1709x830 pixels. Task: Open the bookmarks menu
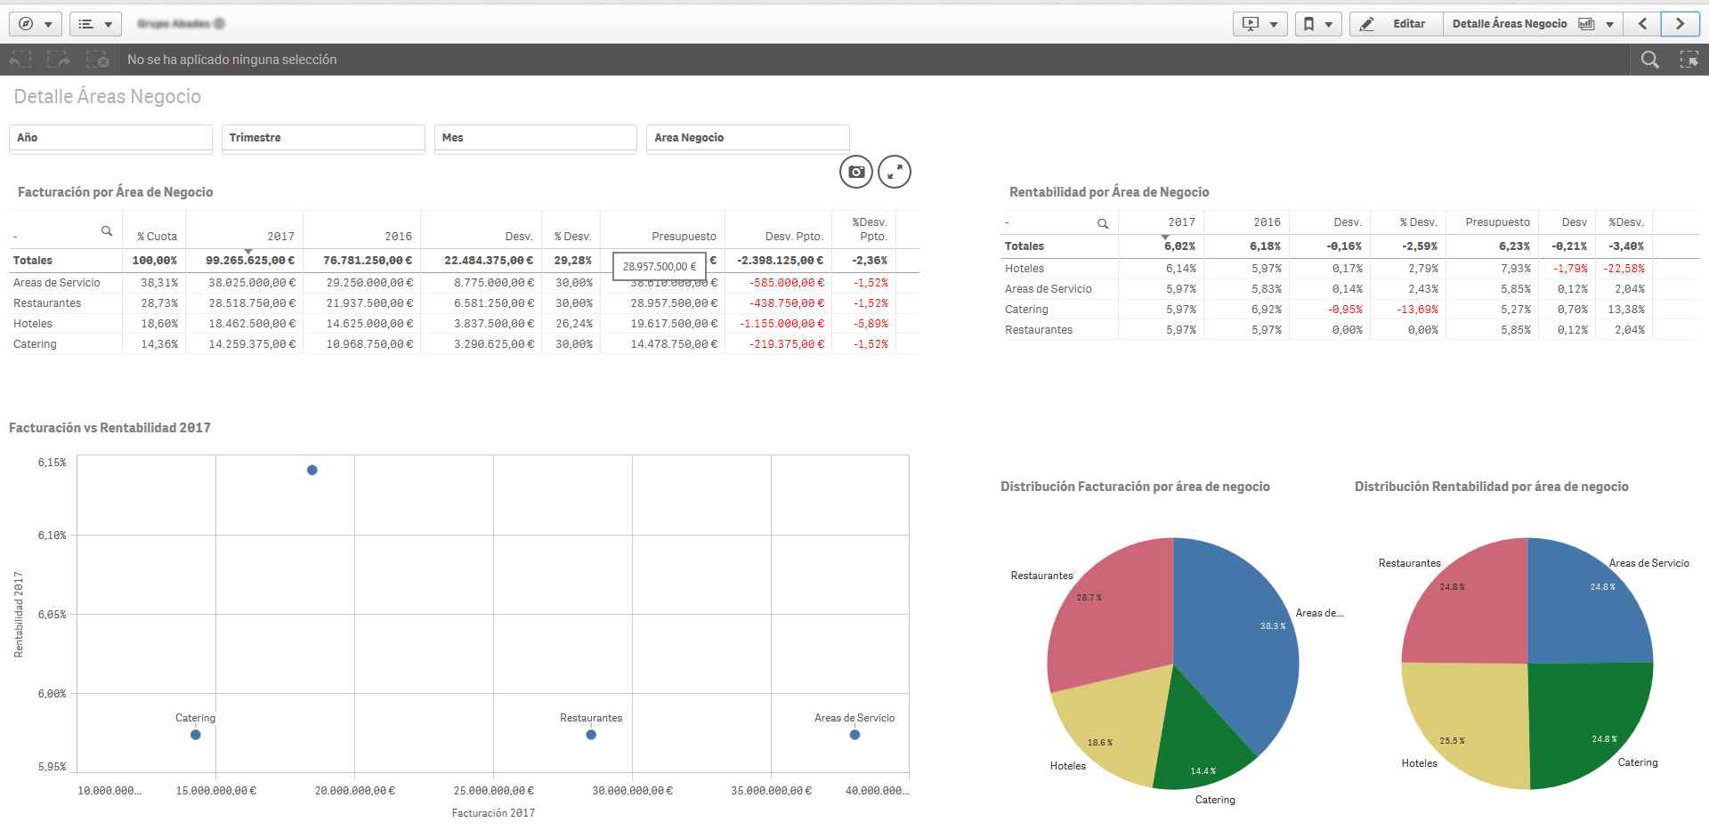(x=1317, y=24)
